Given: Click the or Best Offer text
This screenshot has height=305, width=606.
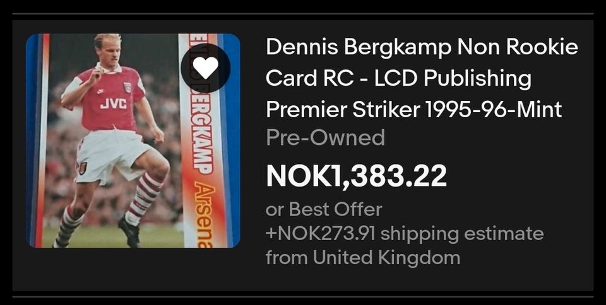Looking at the screenshot, I should [324, 209].
